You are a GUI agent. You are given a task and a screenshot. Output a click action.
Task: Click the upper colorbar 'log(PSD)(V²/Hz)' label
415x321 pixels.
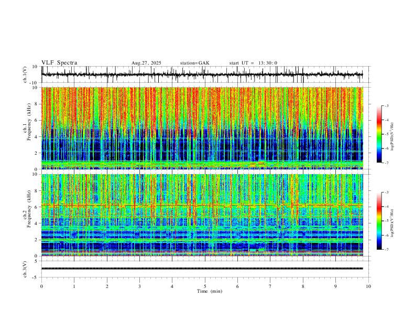(392, 137)
